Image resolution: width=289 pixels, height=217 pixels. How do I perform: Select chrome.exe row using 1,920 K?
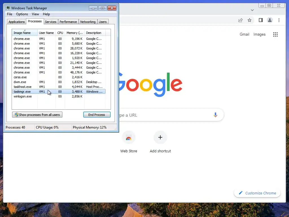tap(59, 58)
